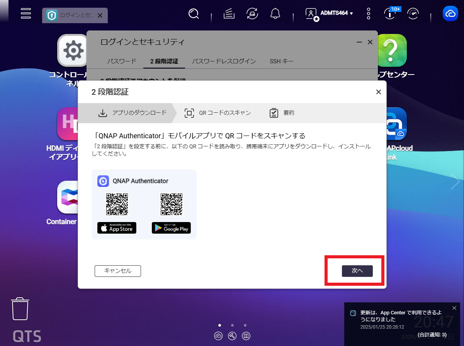Click the blue myQNAPcloud icon in top bar
Screen dimensions: 464x346
coord(451,14)
